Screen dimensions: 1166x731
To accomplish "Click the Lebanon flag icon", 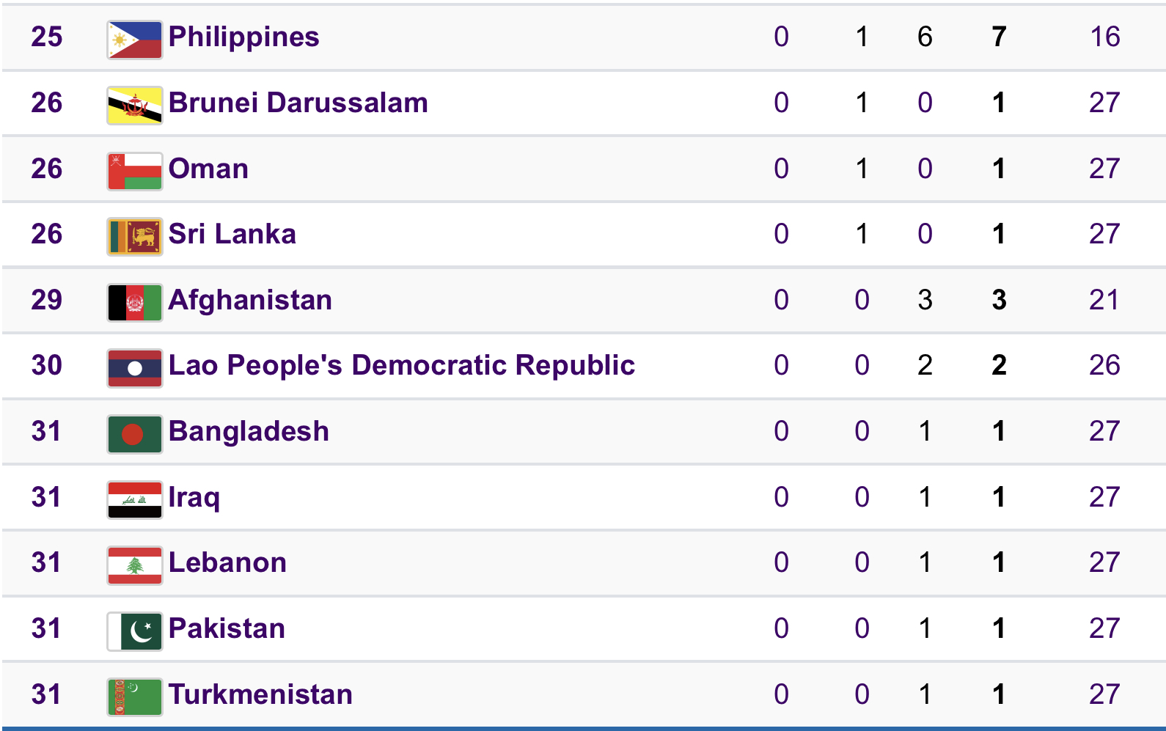I will point(134,565).
